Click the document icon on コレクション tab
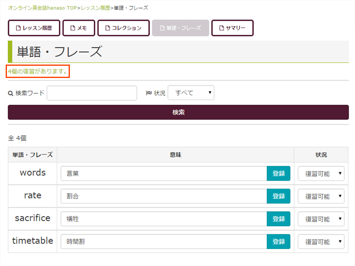The width and height of the screenshot is (355, 266). click(108, 28)
